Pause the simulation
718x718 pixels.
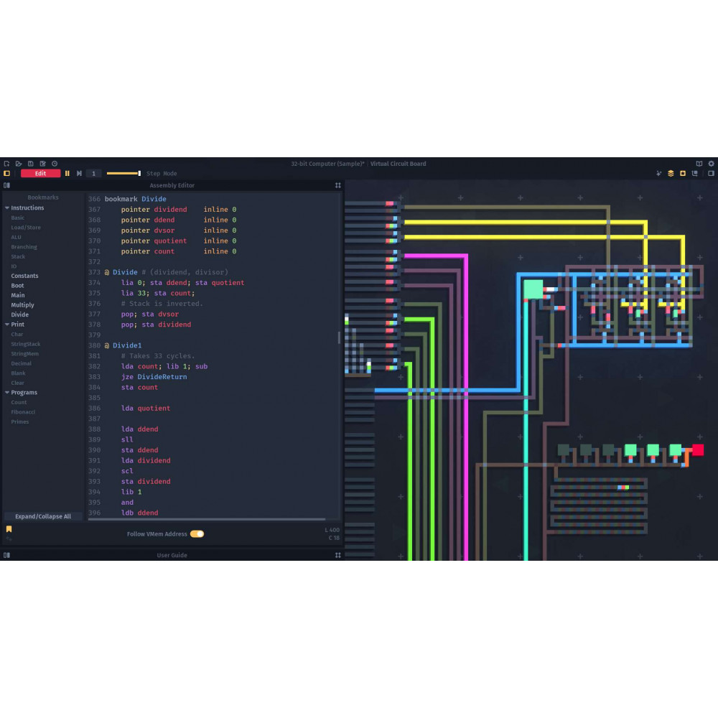(x=67, y=174)
